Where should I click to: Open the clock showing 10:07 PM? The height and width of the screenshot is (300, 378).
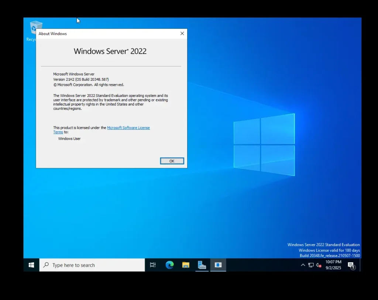[333, 265]
